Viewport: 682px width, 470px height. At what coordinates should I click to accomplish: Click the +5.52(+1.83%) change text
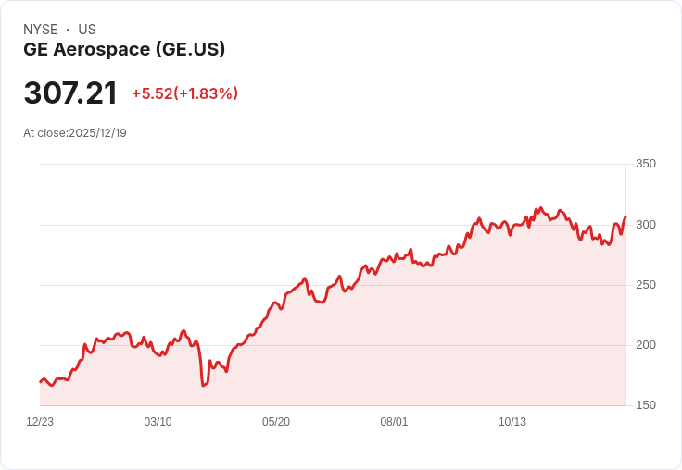point(184,93)
